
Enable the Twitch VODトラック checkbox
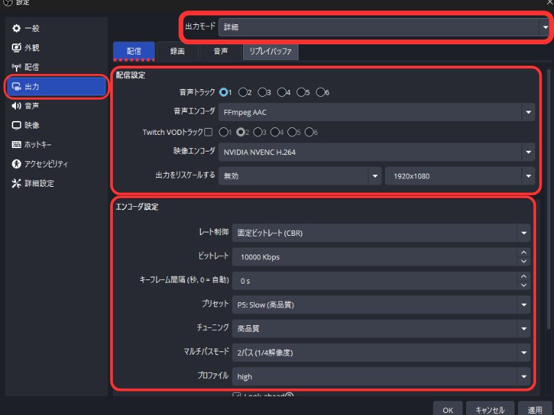[208, 132]
